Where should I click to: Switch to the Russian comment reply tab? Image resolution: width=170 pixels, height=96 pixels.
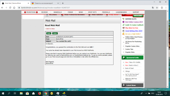pos(45,3)
